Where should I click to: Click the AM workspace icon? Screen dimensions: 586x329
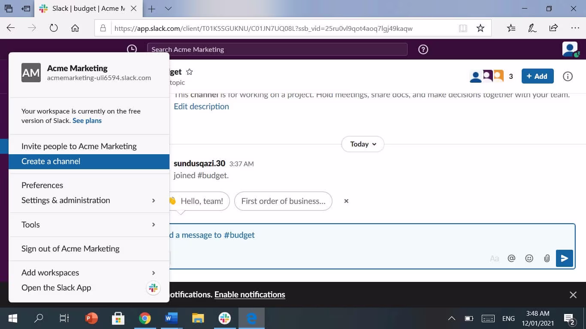[x=31, y=73]
